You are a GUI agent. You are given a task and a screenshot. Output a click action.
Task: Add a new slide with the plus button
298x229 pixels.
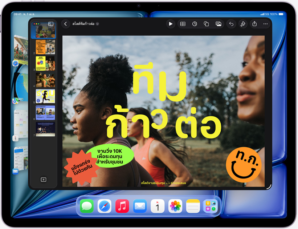pos(44,179)
